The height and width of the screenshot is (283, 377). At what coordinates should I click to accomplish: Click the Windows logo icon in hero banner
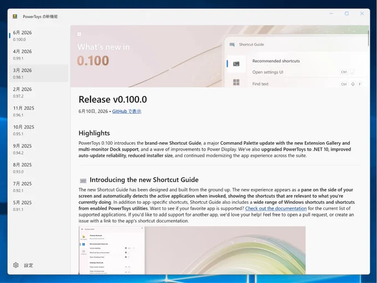tap(79, 34)
